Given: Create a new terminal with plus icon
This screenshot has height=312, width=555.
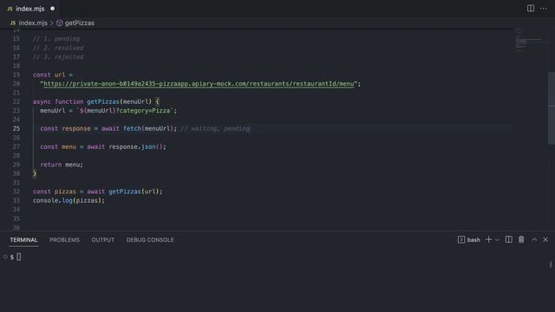Looking at the screenshot, I should [x=488, y=239].
